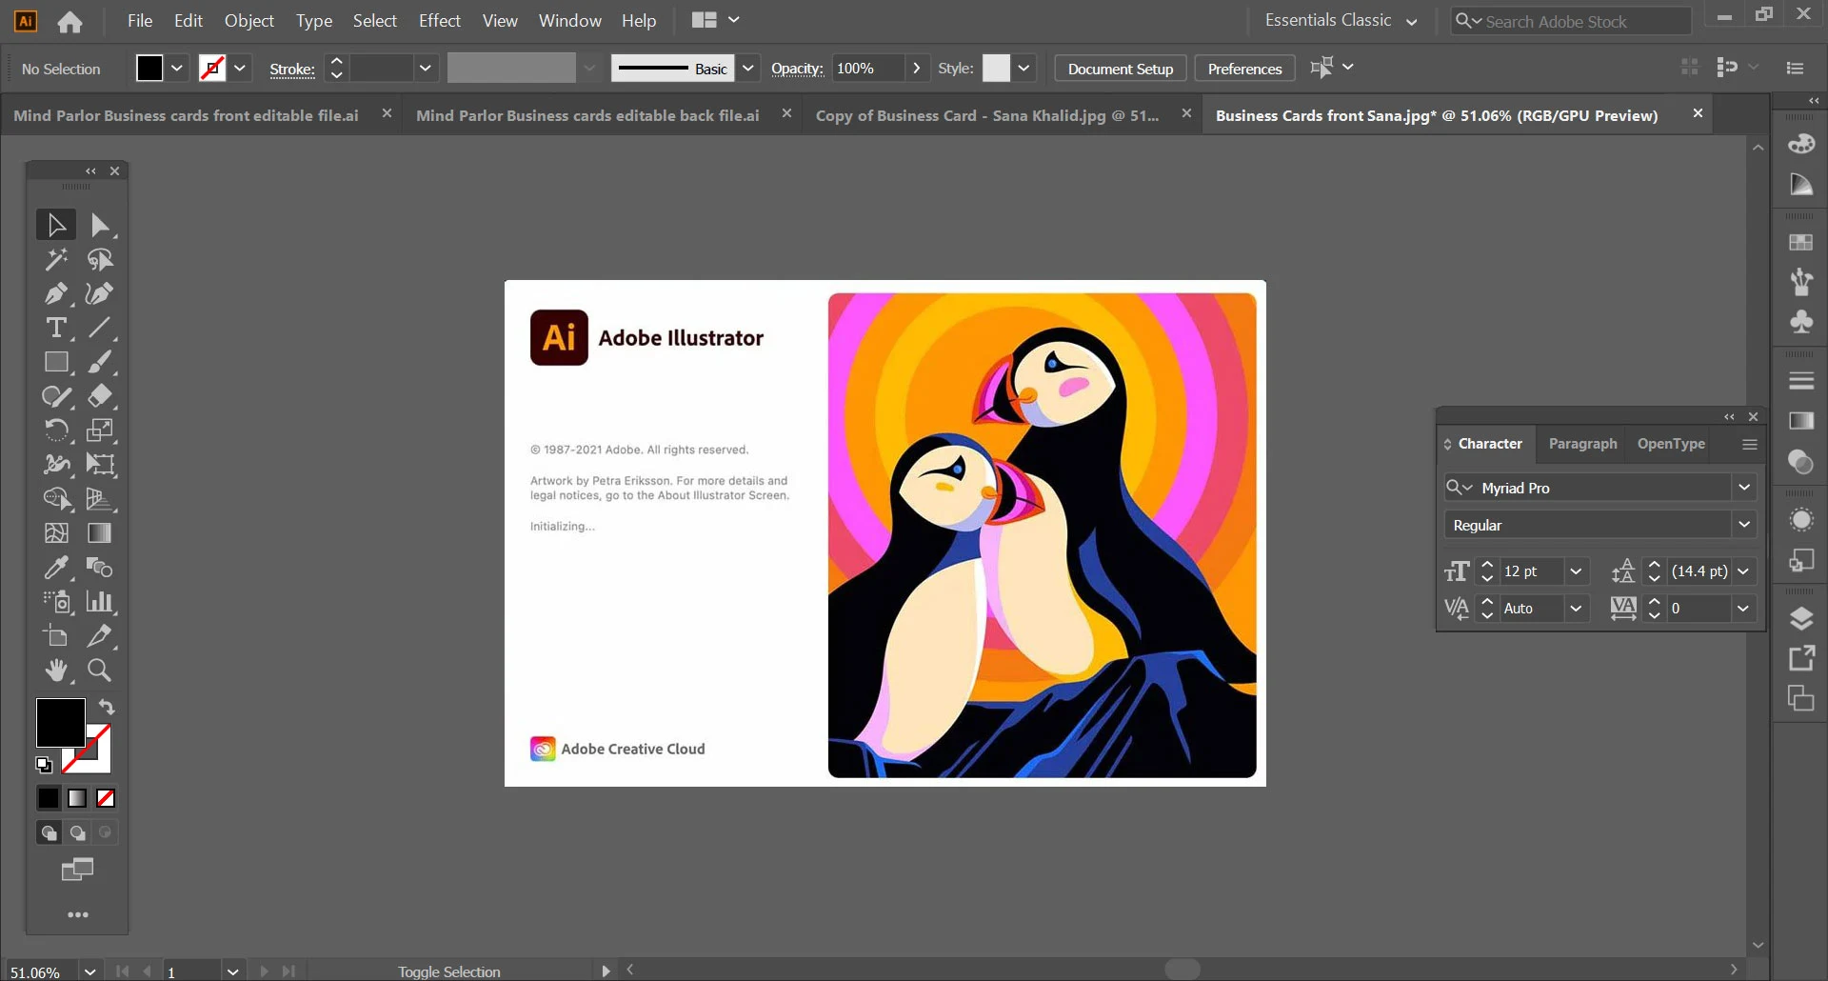Expand the Myriad Pro font family dropdown
This screenshot has height=981, width=1828.
tap(1745, 487)
